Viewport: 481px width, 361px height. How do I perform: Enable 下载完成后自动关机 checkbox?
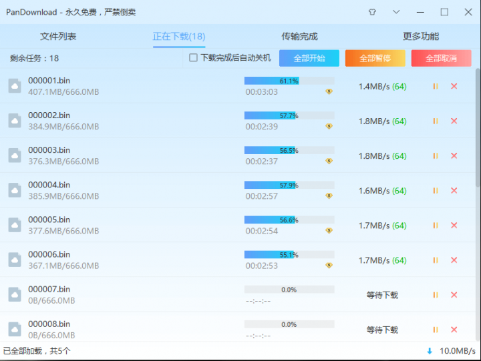[x=193, y=57]
